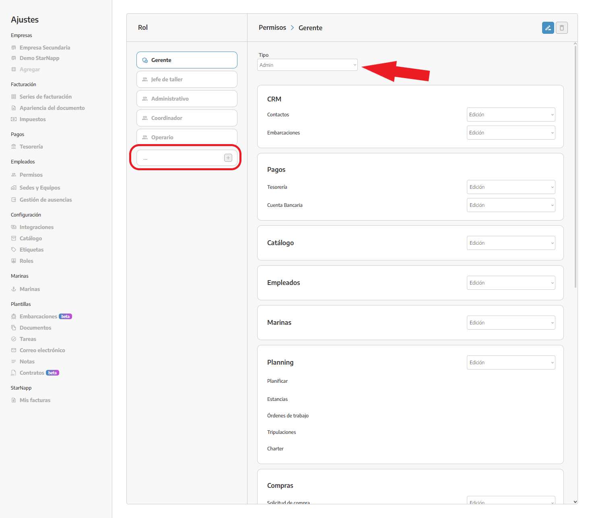Expand the Contactos permission dropdown
Viewport: 592px width, 518px height.
tap(511, 115)
